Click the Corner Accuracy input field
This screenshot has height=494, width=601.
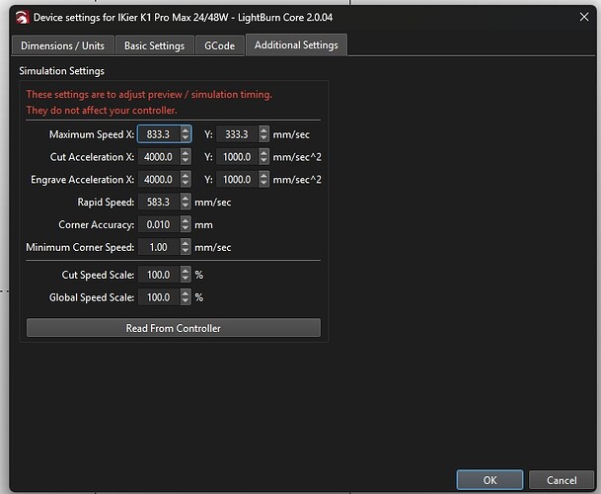(x=159, y=224)
